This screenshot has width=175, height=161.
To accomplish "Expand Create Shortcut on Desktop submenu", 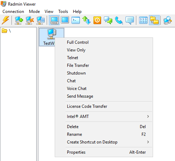I will tap(104, 142).
